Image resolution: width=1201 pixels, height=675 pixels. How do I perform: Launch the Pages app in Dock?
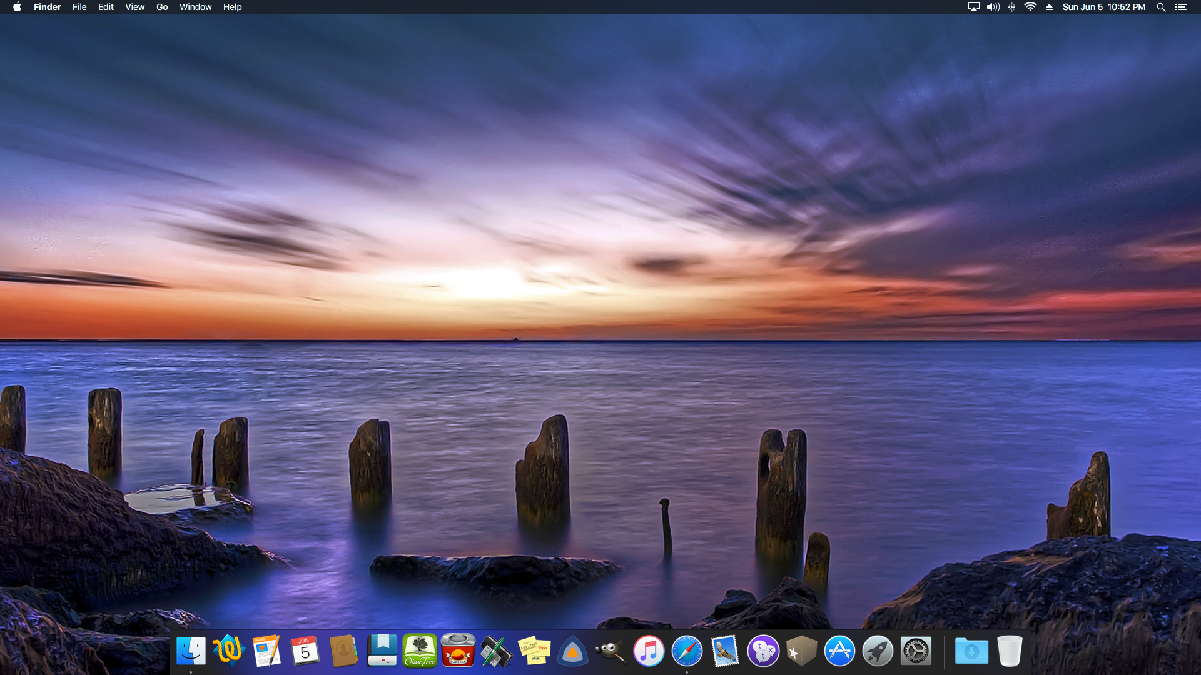coord(266,651)
